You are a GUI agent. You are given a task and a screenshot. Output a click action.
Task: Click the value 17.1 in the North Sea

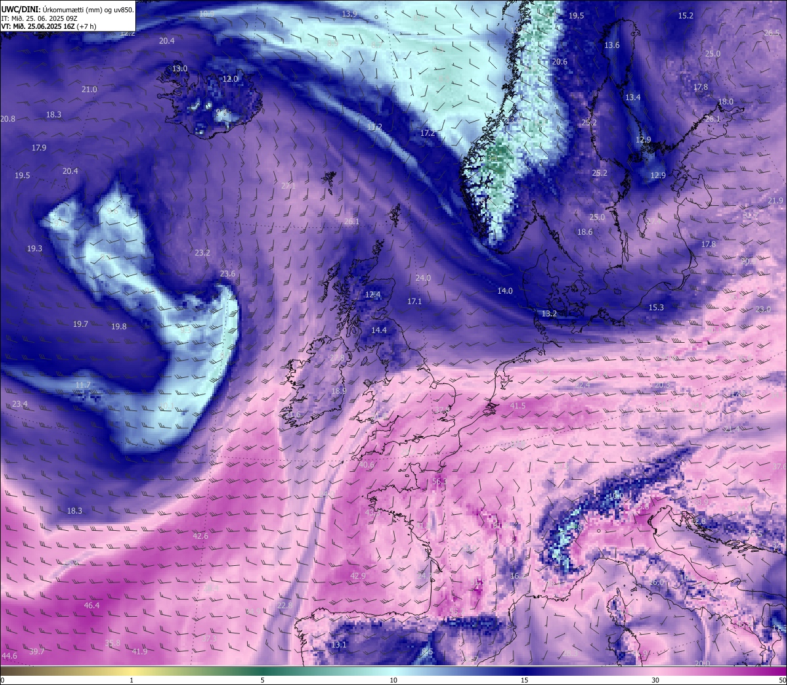coord(414,302)
